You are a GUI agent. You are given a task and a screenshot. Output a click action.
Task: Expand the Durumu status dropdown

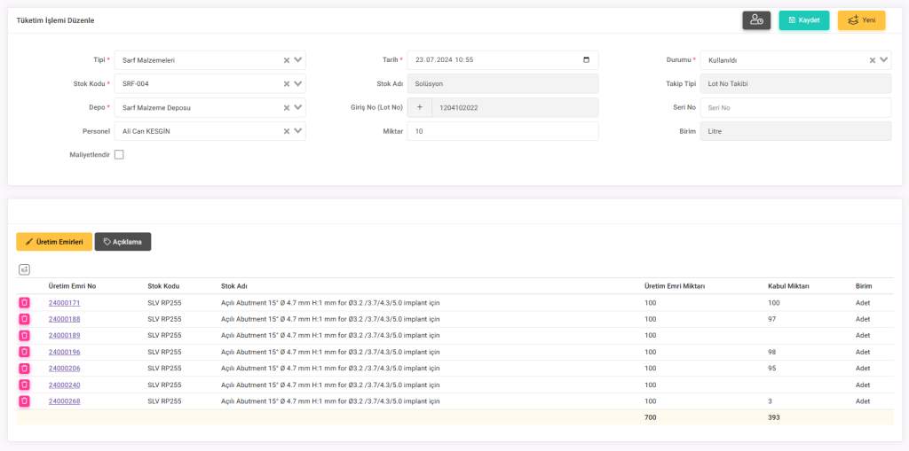pos(883,60)
